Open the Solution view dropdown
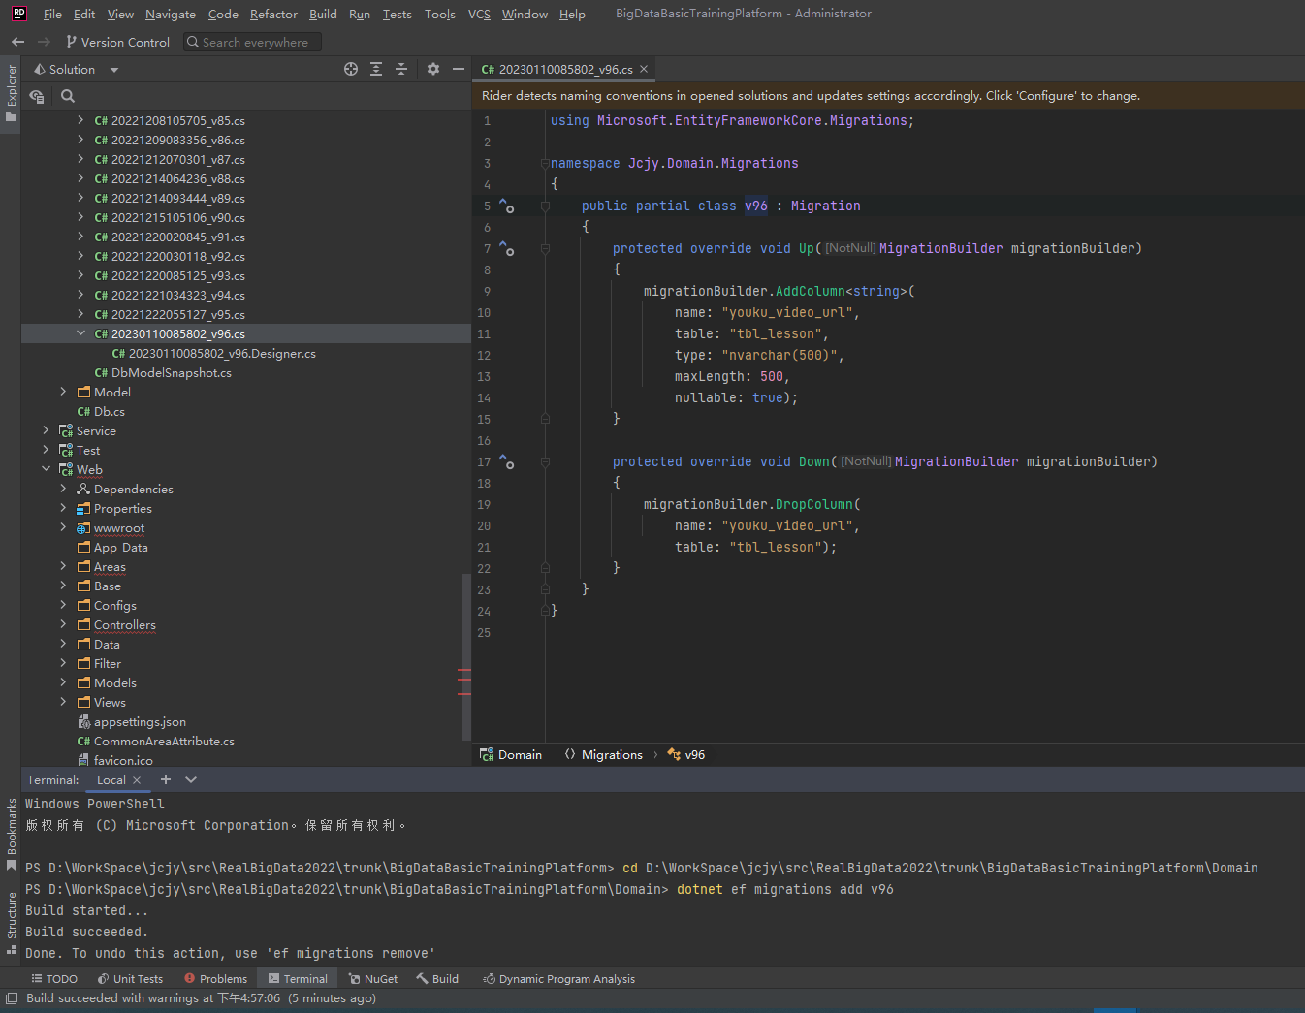This screenshot has height=1013, width=1305. 113,69
